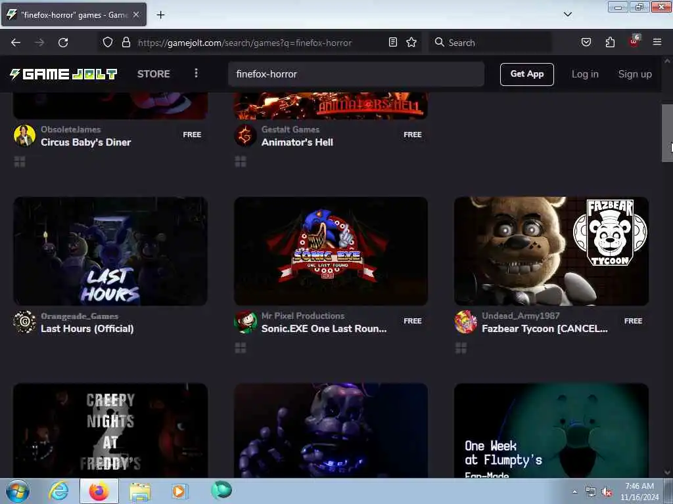Image resolution: width=673 pixels, height=504 pixels.
Task: Click Windows icon under Circus Baby's Diner
Action: point(20,162)
